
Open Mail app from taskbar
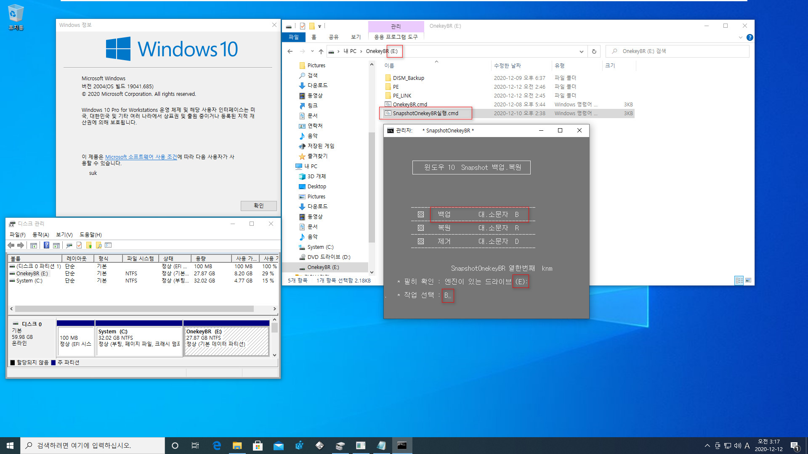click(x=279, y=446)
